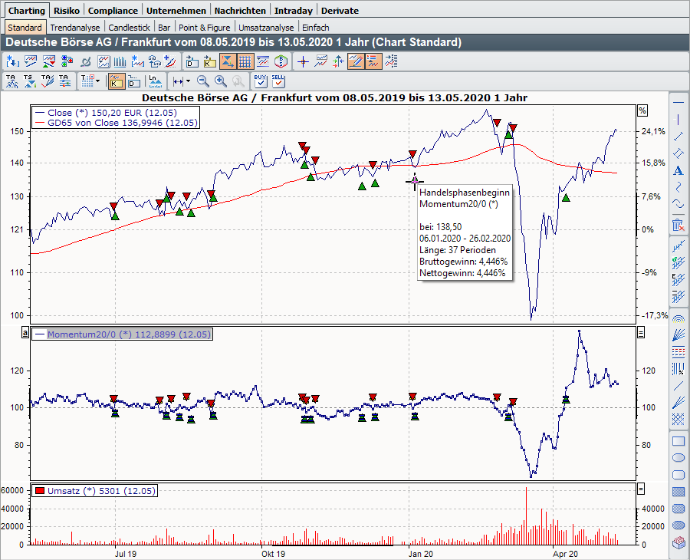Click the GD65 von Close legend entry
This screenshot has height=560, width=690.
(117, 123)
